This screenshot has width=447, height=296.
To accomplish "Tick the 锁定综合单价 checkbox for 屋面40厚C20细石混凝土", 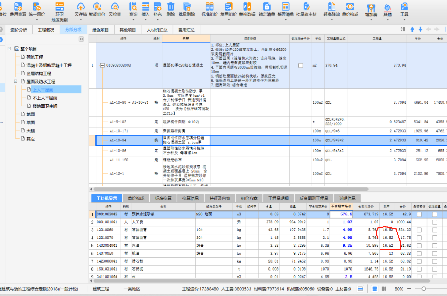I will click(301, 66).
